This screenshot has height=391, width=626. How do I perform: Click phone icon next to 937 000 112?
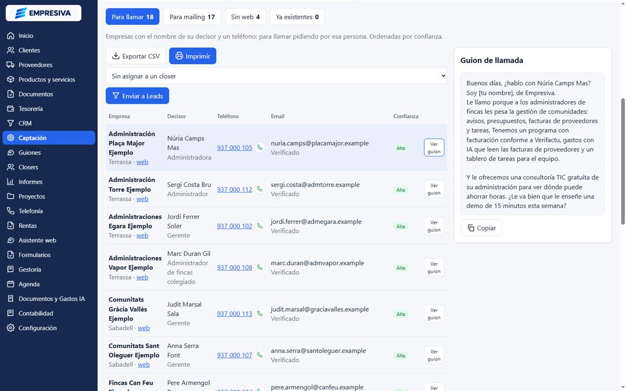coord(260,189)
